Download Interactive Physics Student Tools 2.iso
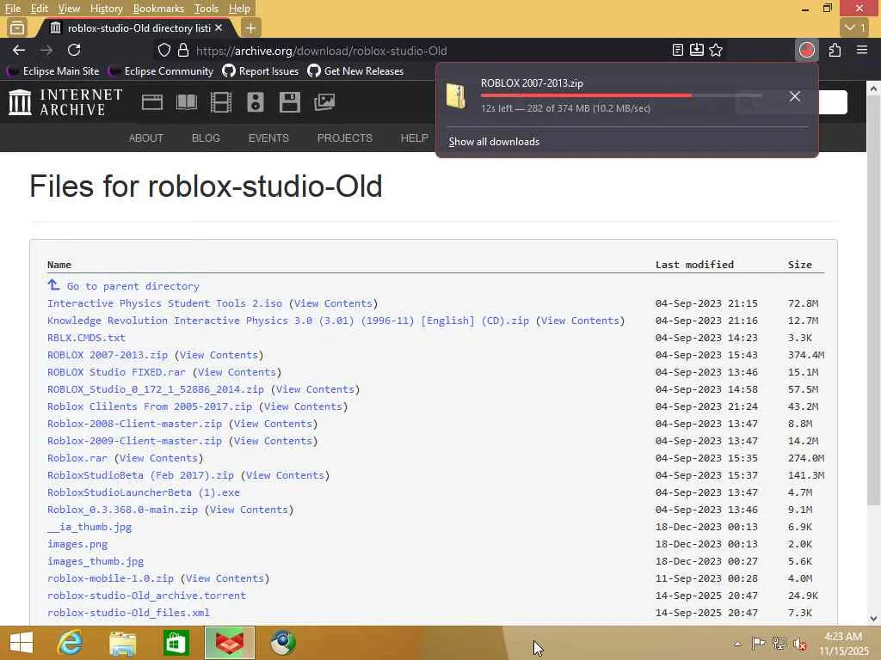The height and width of the screenshot is (660, 881). [x=164, y=303]
